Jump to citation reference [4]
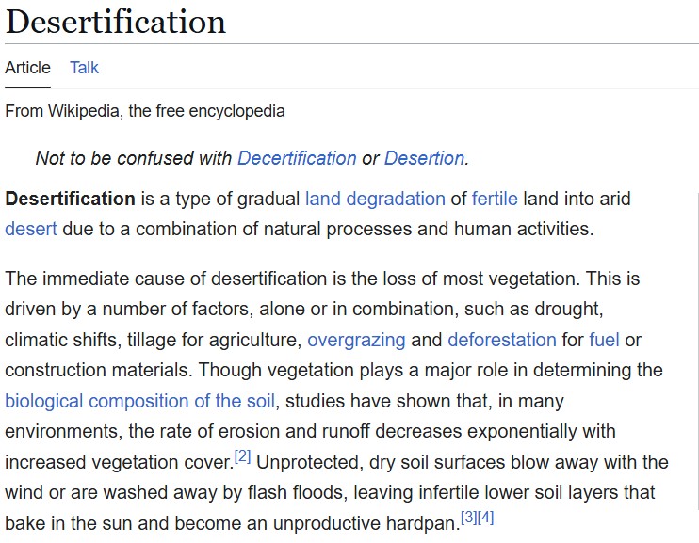Screen dimensions: 699x543 [x=485, y=518]
